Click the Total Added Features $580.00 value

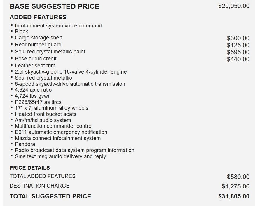238,177
